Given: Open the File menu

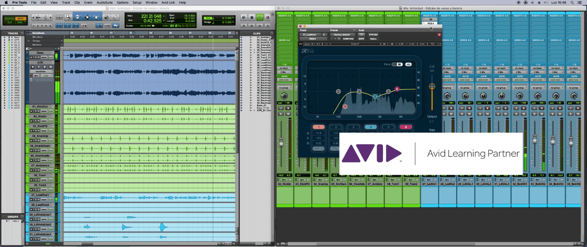Looking at the screenshot, I should pos(33,2).
